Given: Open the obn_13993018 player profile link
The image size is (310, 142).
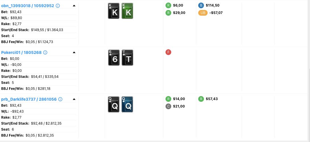Looking at the screenshot, I should coord(27,6).
